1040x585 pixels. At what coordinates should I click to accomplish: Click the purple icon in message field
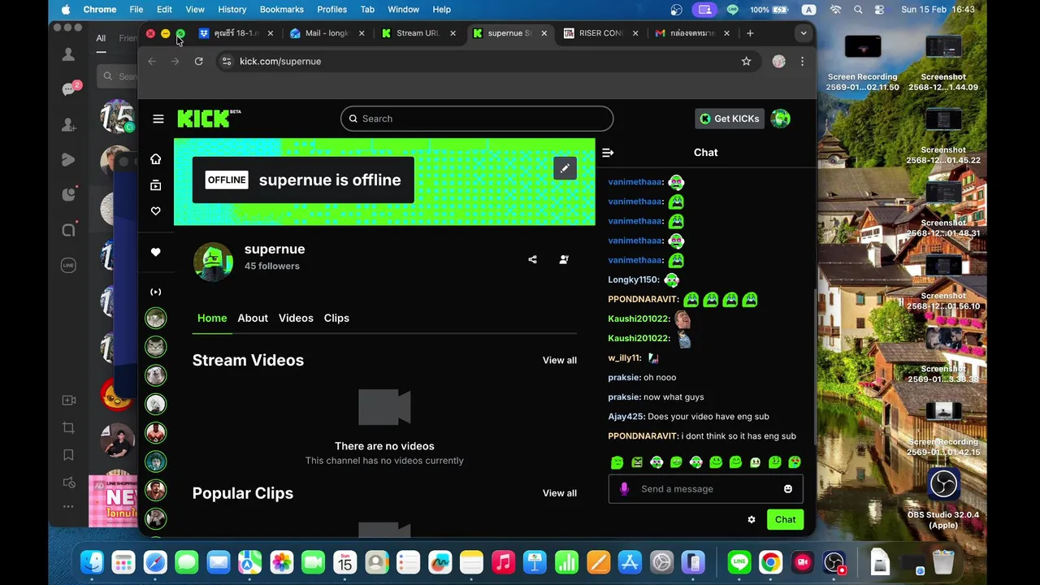click(624, 489)
